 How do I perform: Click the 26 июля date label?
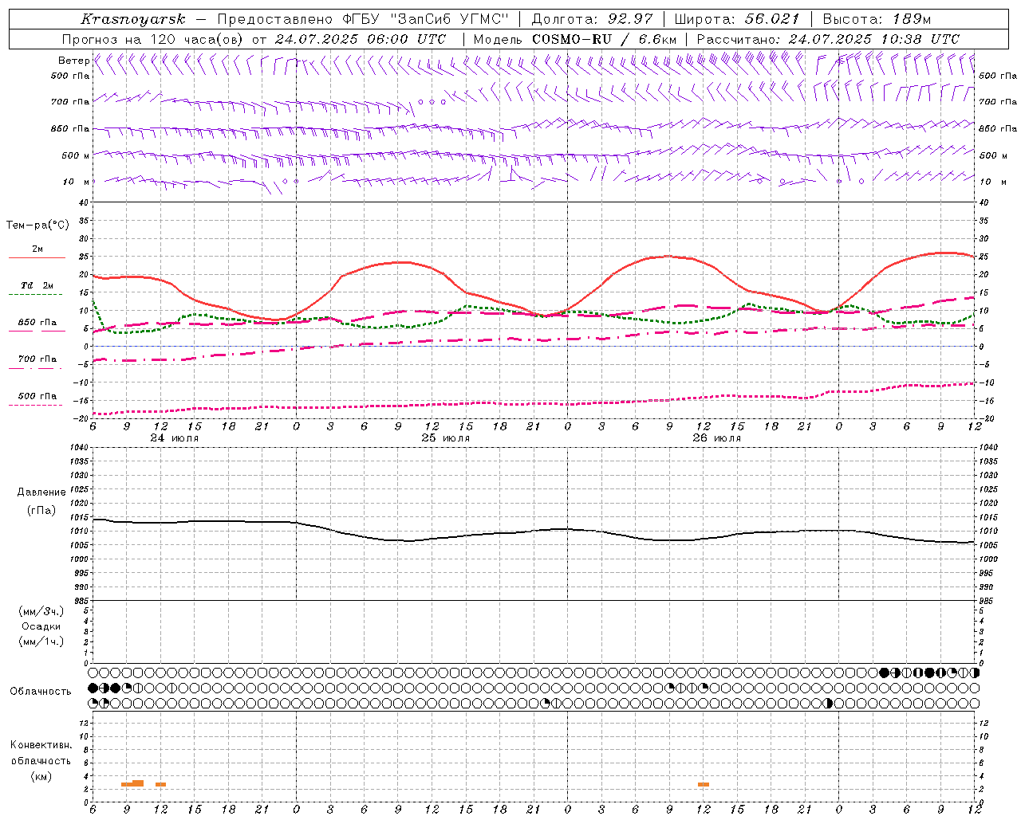pyautogui.click(x=716, y=438)
